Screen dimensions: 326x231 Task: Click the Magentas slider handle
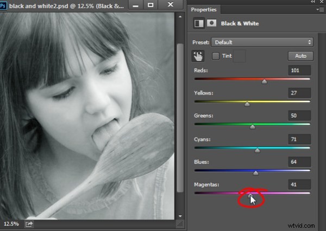[x=250, y=195]
